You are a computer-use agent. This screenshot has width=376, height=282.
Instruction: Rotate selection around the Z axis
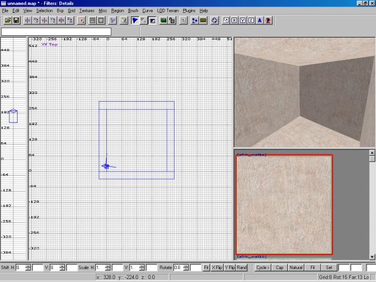click(x=71, y=20)
